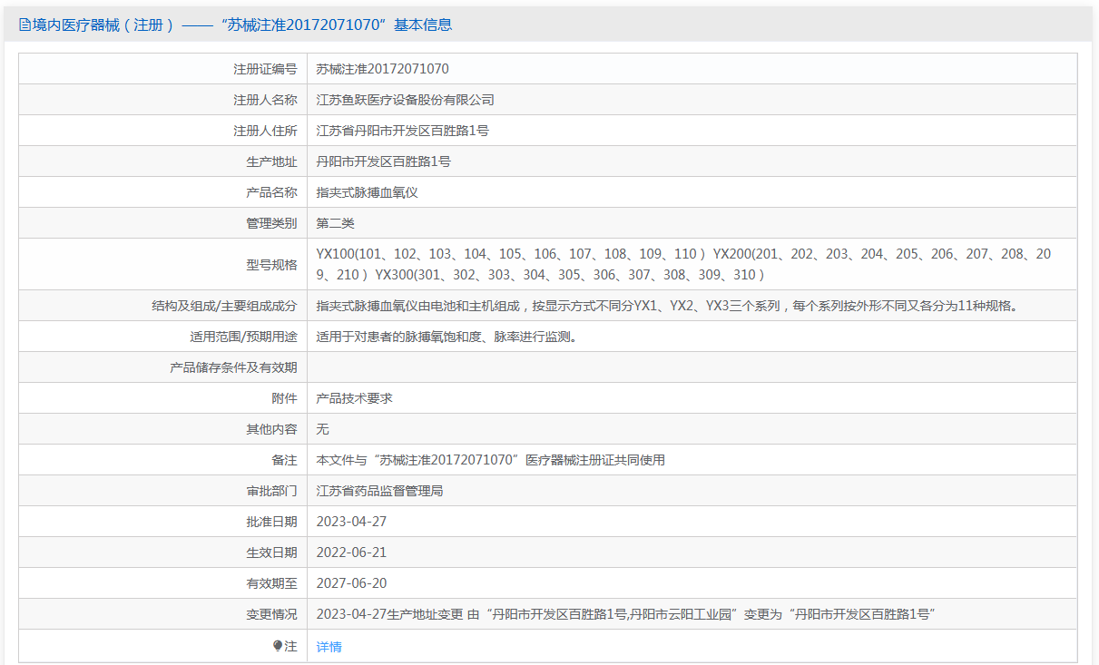
Task: Select registrant name 江苏鱼跃医疗设备股份有限公司
Action: (x=405, y=100)
